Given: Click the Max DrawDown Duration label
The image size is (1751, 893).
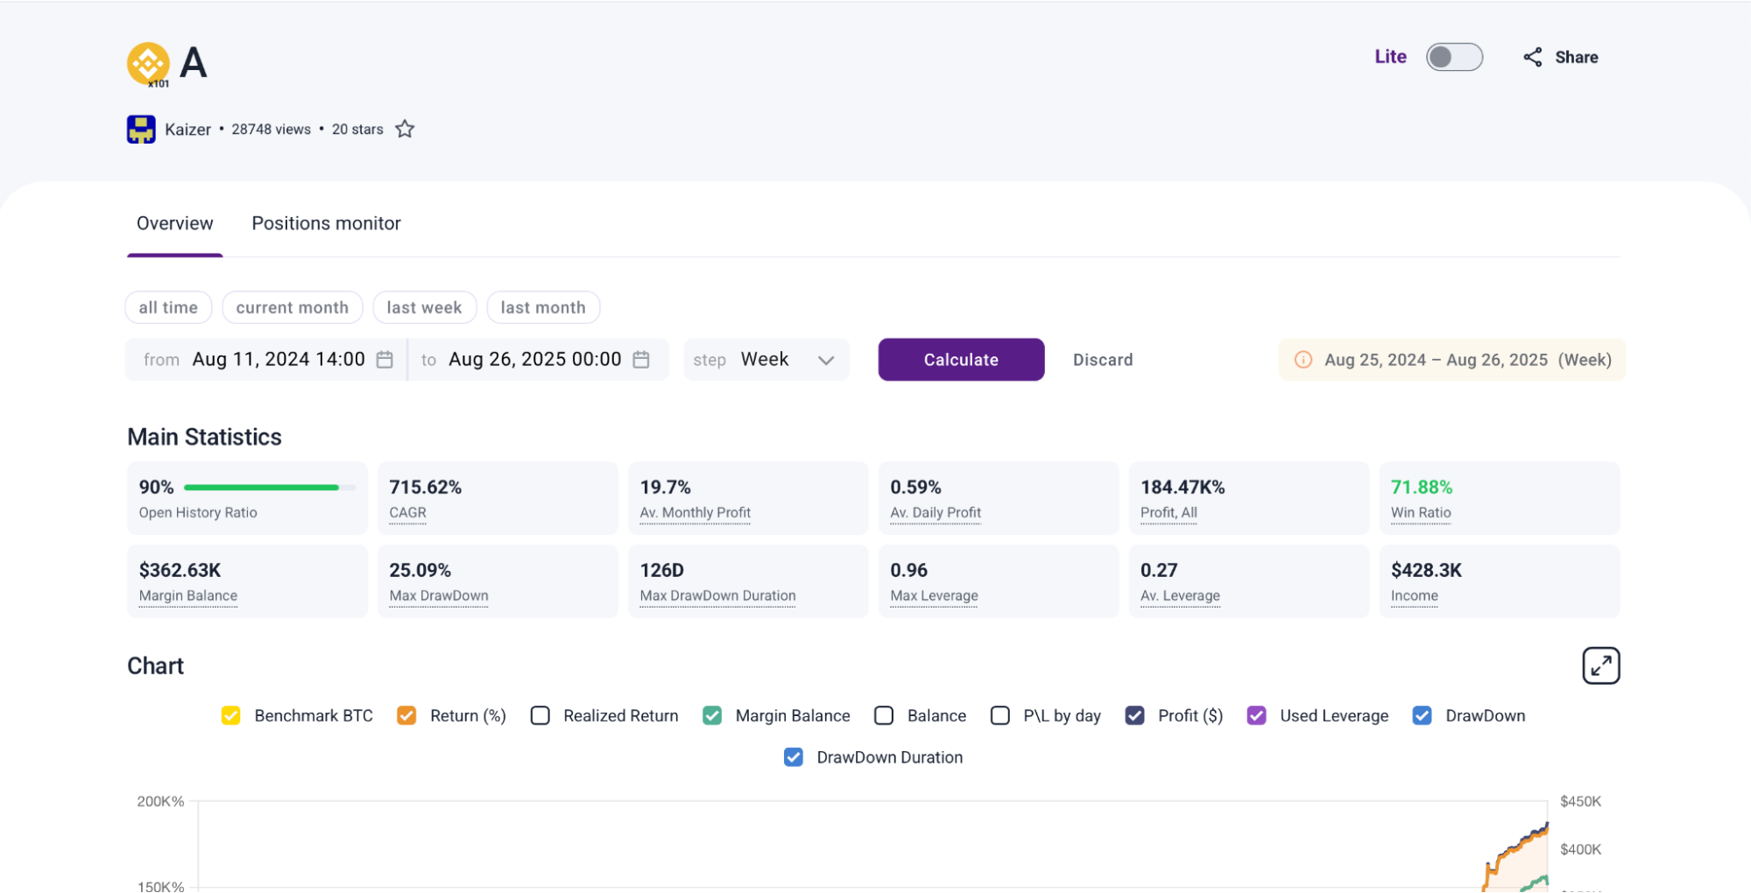Looking at the screenshot, I should tap(717, 596).
